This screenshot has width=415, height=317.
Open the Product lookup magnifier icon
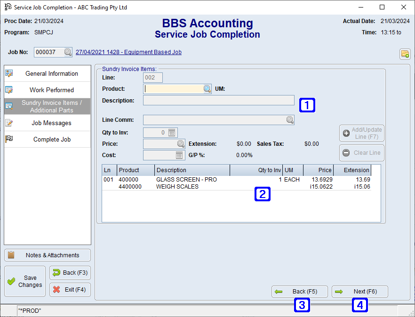point(207,88)
